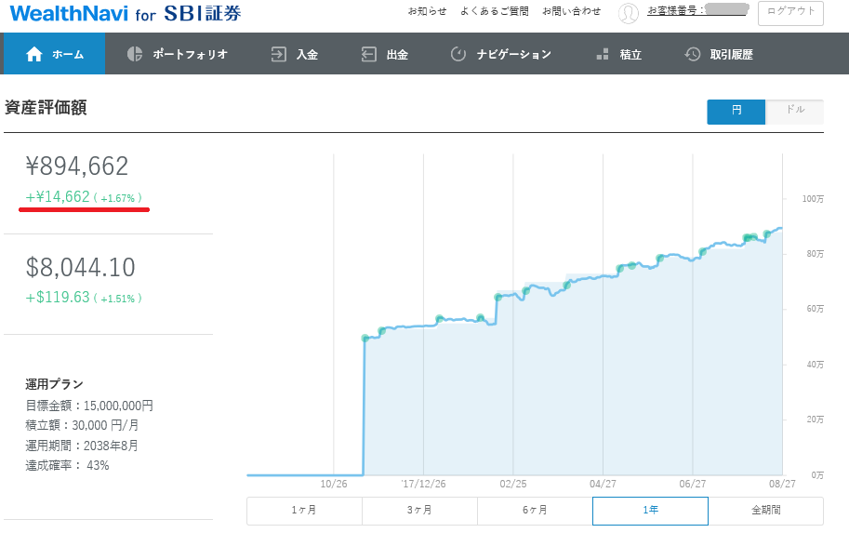
Task: Click the 100万 axis label
Action: [813, 199]
